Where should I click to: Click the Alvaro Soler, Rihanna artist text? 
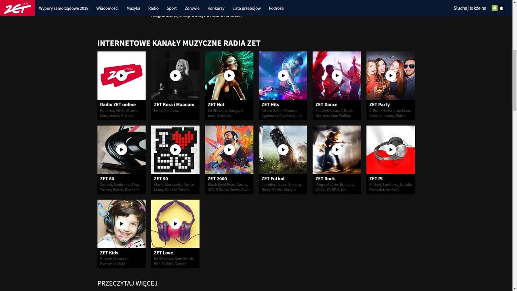click(280, 110)
